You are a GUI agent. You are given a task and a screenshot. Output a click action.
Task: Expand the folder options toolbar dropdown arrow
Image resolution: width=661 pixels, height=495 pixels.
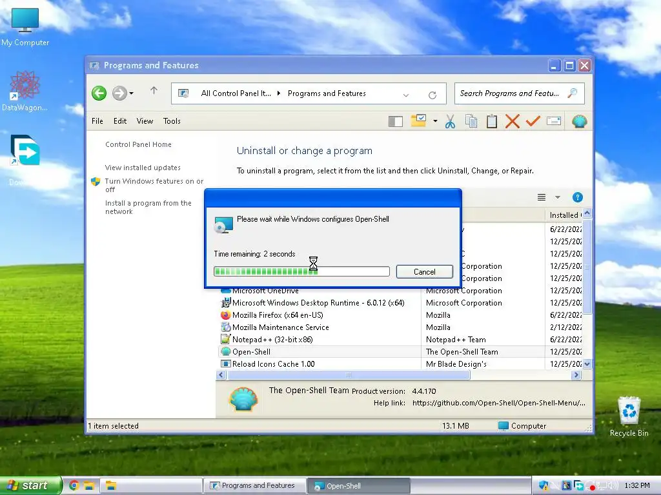click(x=435, y=121)
